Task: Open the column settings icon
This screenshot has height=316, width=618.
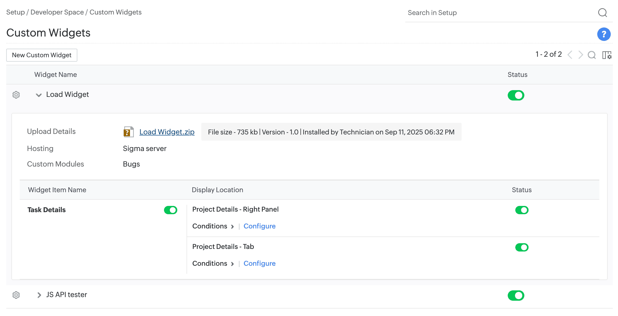Action: 607,55
